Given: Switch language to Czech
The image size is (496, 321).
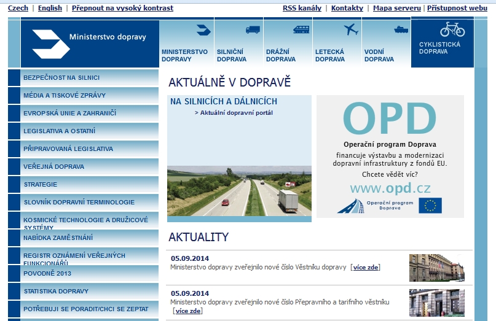Looking at the screenshot, I should 18,8.
